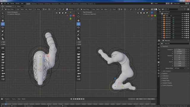Click the zoom magnifier icon in left viewport

click(66, 13)
